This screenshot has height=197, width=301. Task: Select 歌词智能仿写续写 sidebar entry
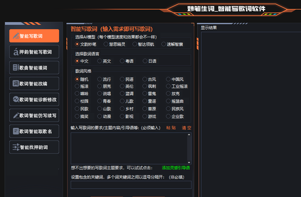(x=34, y=115)
